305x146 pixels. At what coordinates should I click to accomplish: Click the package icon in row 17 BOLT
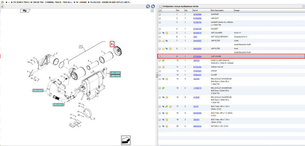click(170, 106)
